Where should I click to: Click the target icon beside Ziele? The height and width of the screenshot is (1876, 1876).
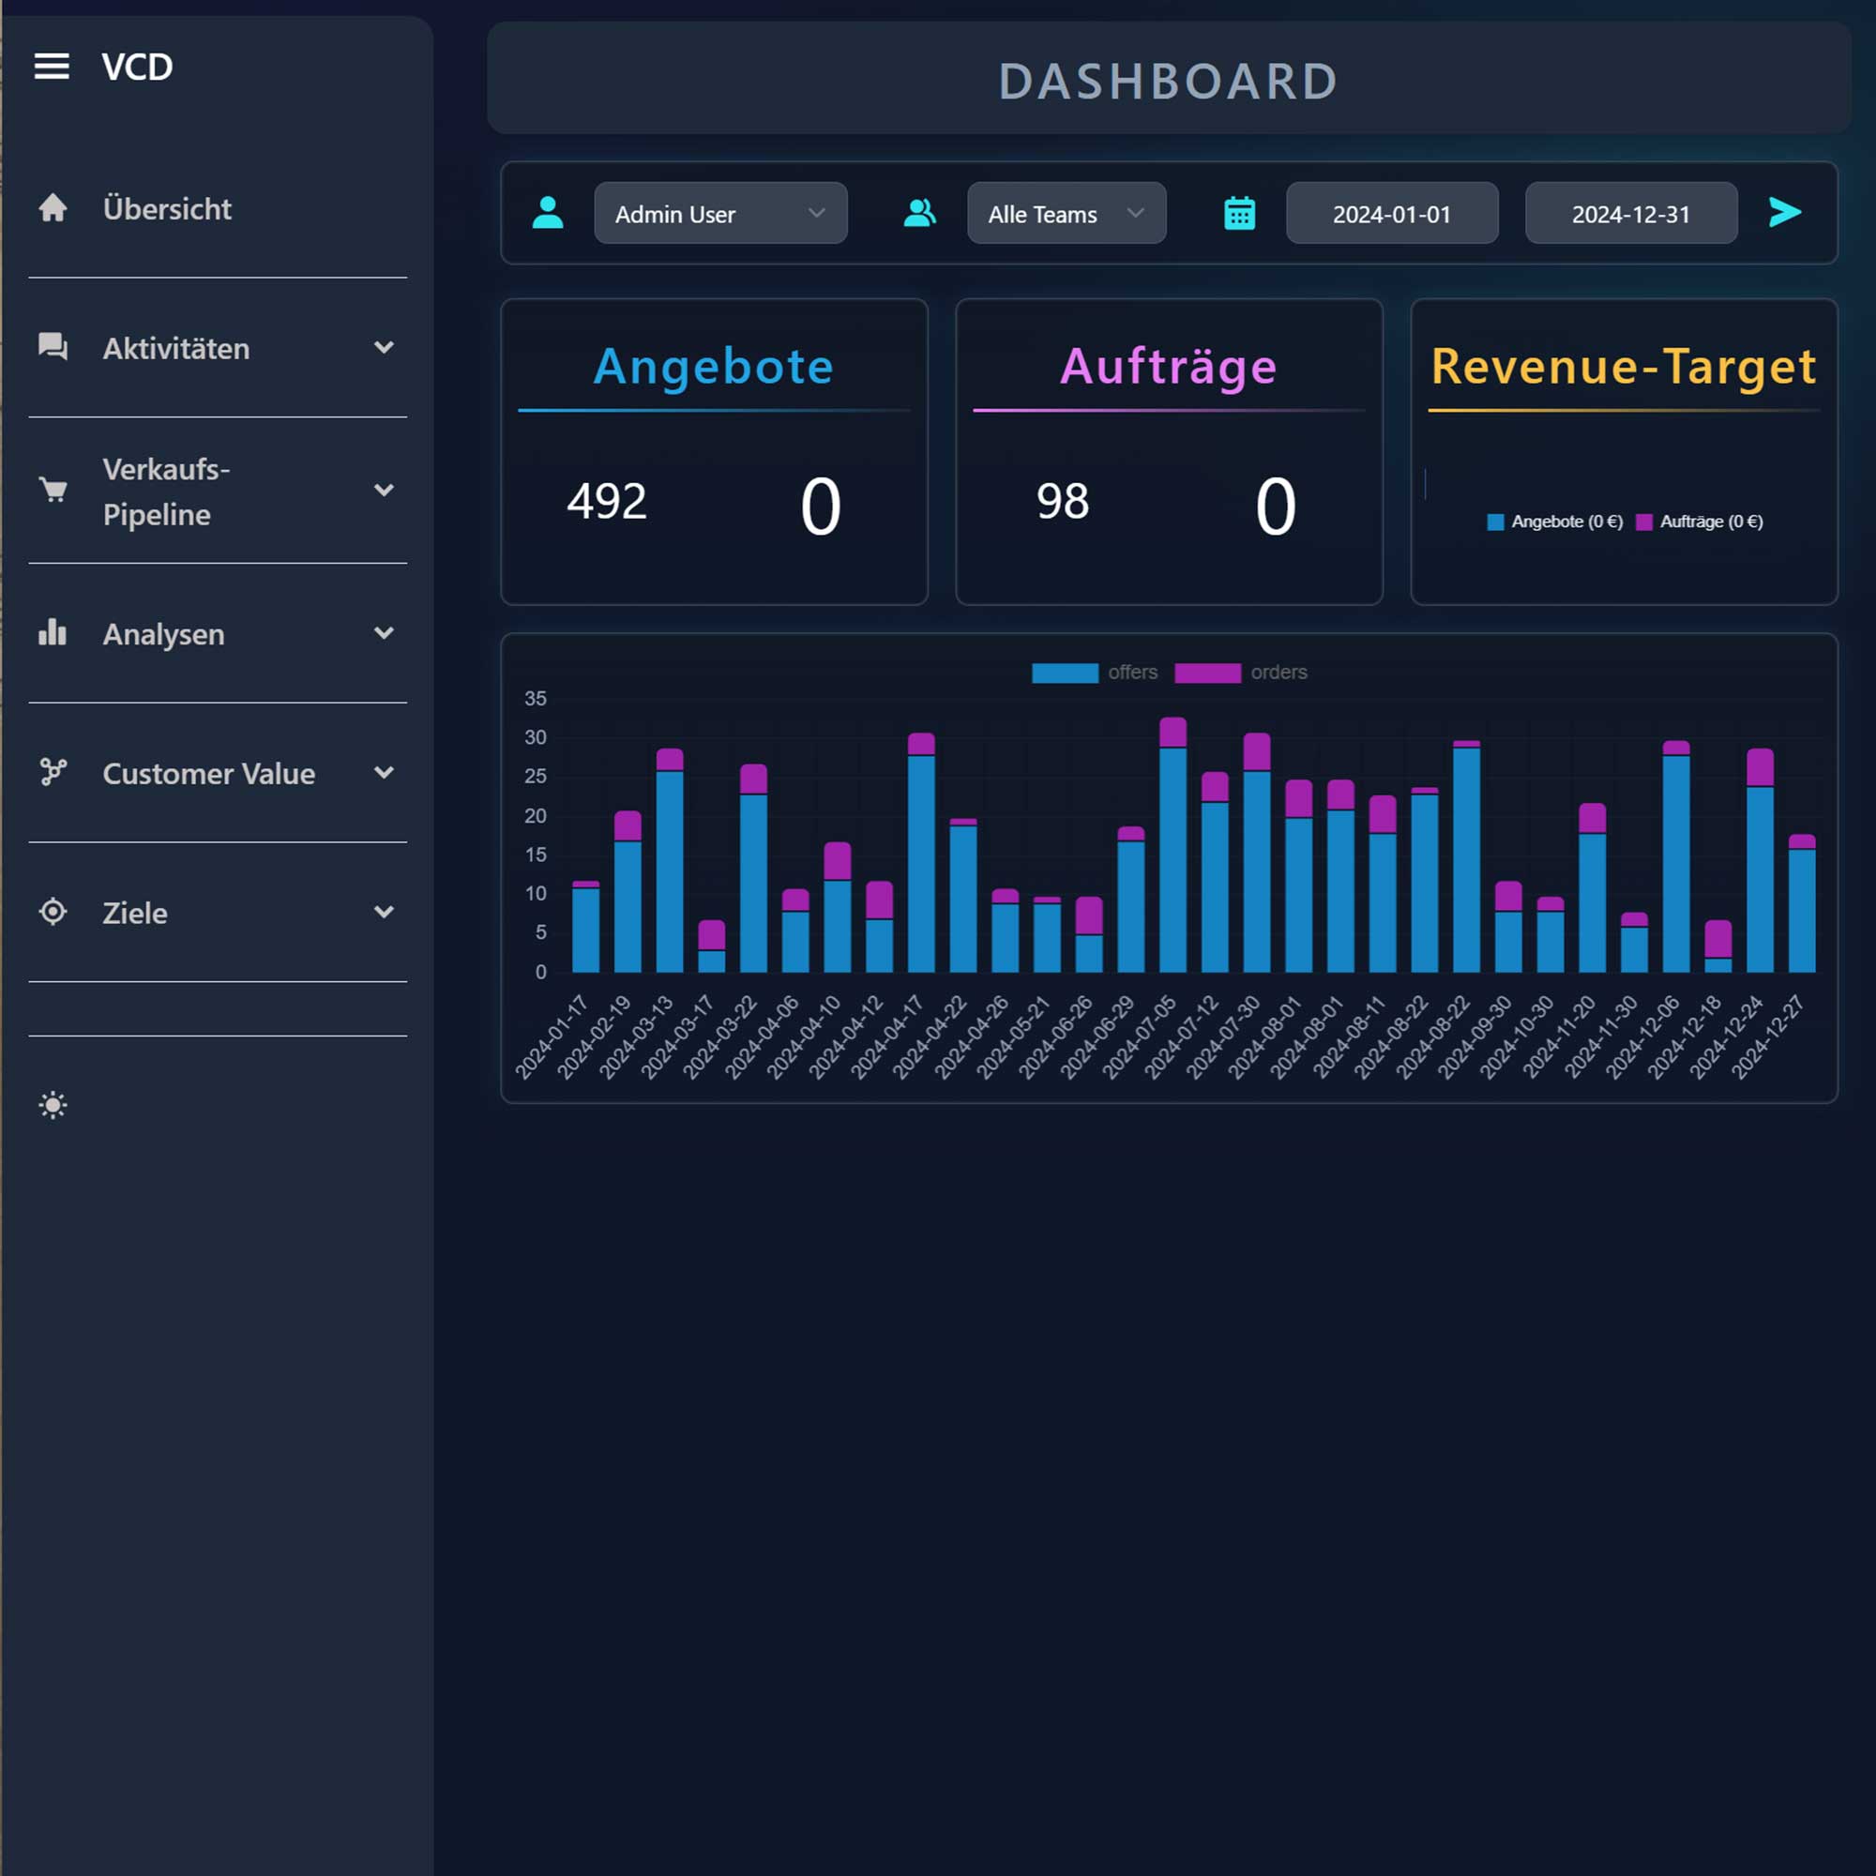53,912
